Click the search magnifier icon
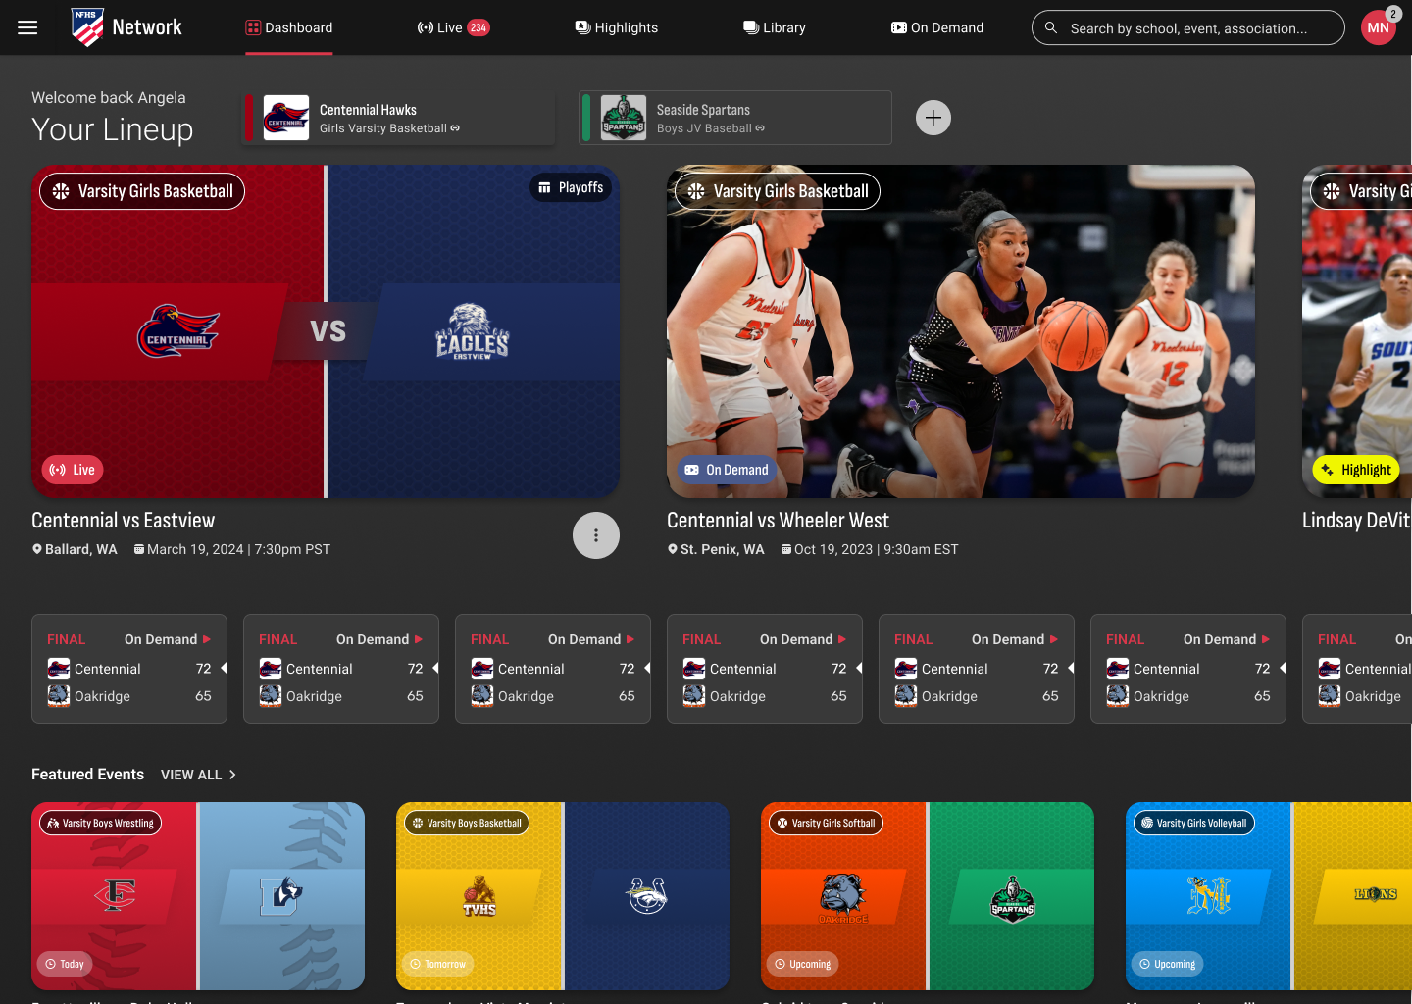Screen dimensions: 1412x1004 (1050, 27)
